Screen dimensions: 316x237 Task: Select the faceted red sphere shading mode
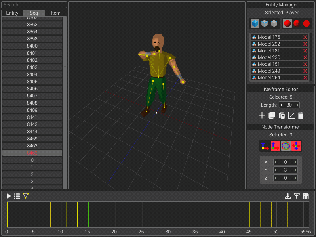click(x=297, y=23)
